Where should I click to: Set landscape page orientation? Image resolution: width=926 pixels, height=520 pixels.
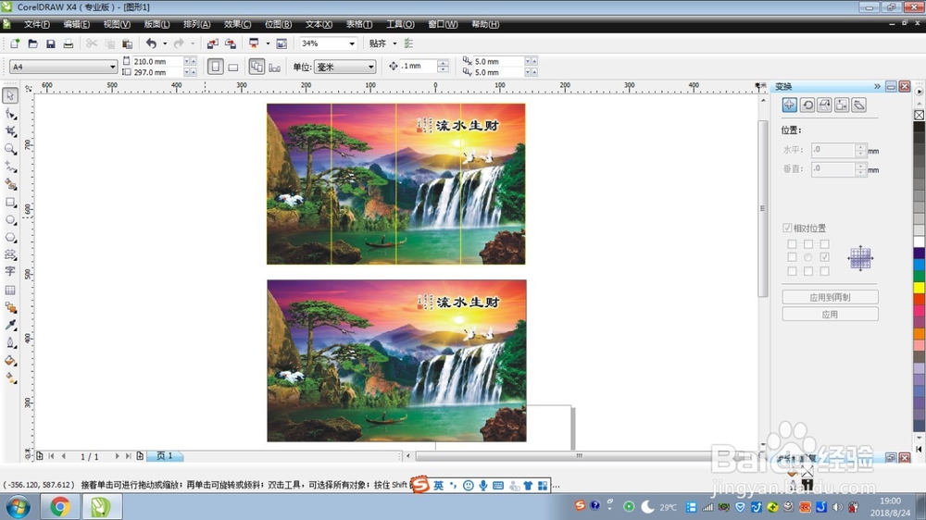233,67
